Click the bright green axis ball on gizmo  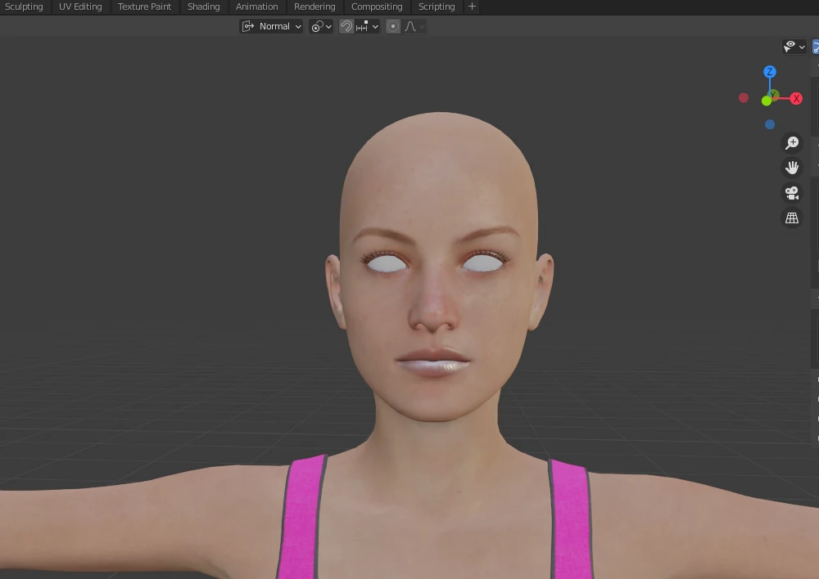767,101
